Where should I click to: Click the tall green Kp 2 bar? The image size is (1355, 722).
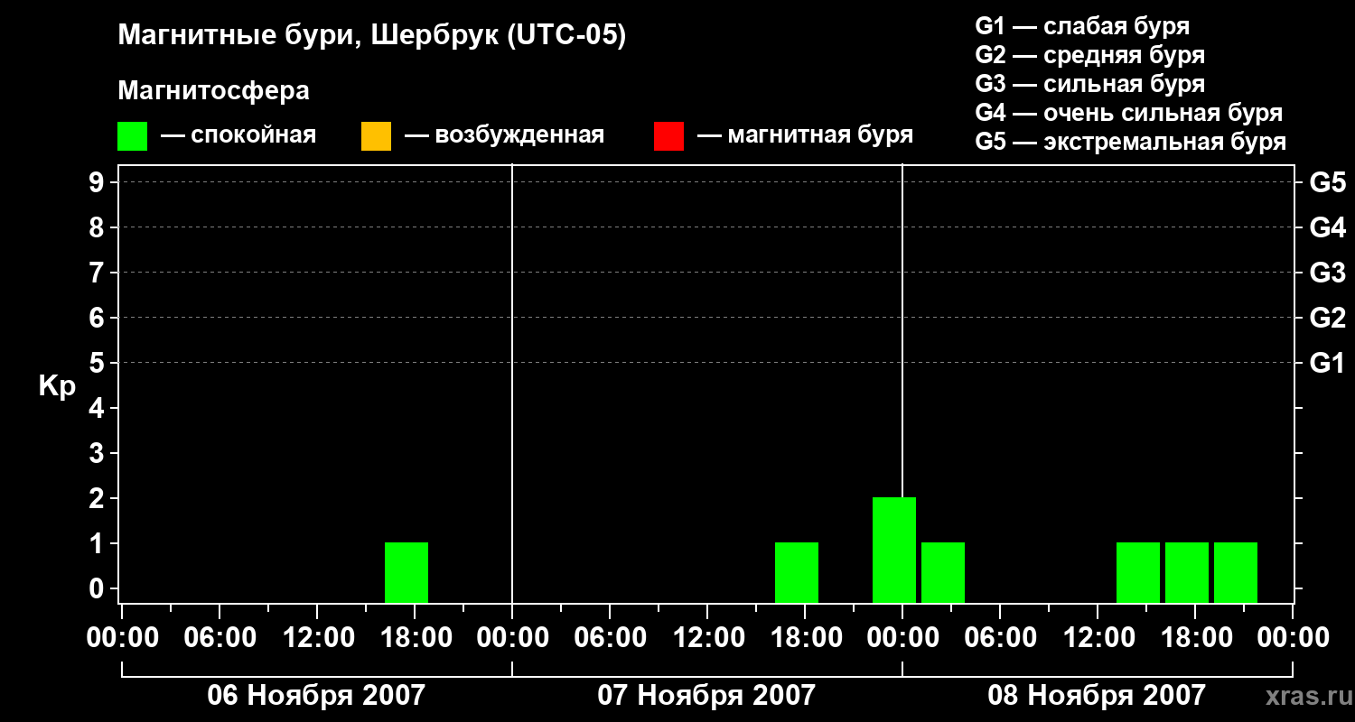pos(894,550)
